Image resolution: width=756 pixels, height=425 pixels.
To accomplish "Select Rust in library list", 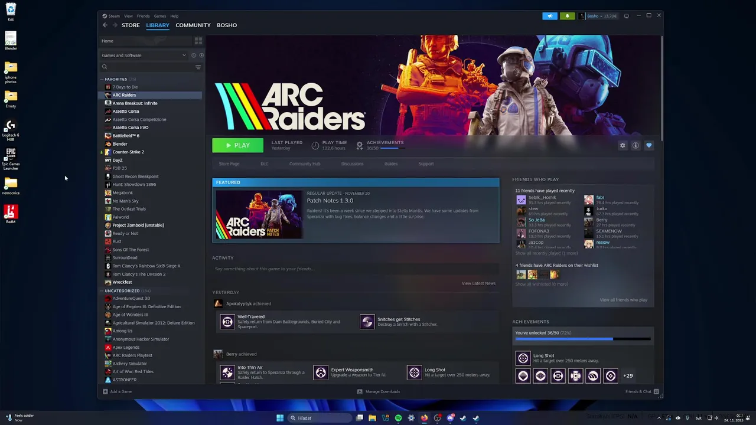I will pos(117,241).
